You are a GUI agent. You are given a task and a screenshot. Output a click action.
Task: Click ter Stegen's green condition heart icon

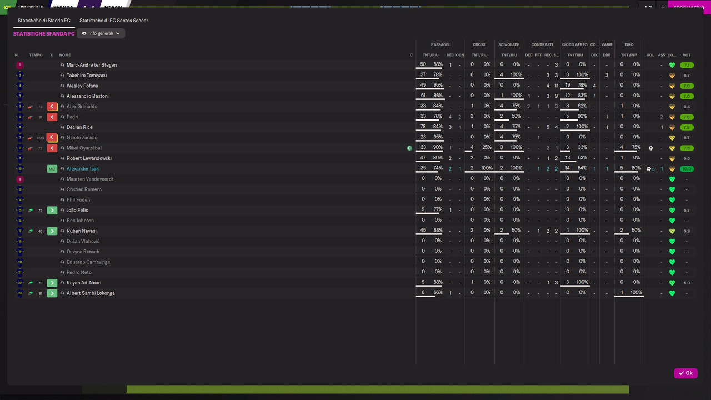(672, 65)
